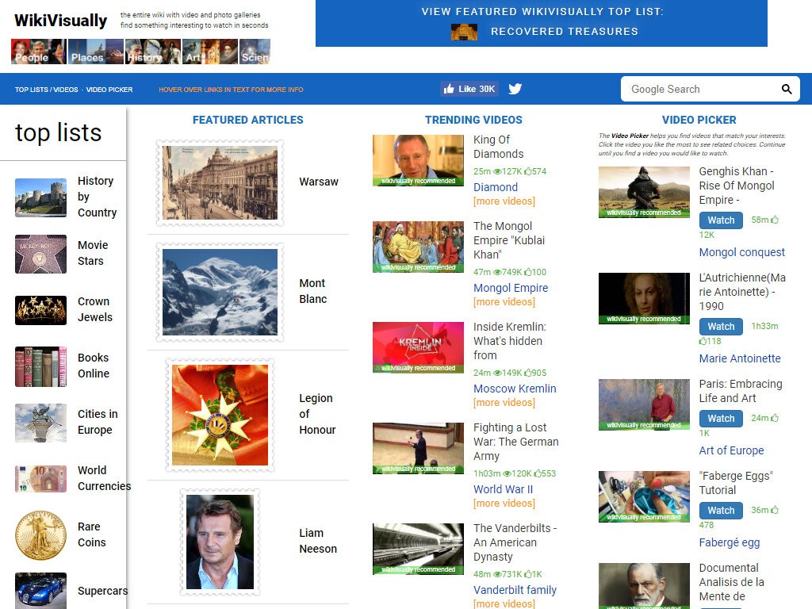Open the Vanderbilt family topic link
812x609 pixels.
tap(515, 590)
